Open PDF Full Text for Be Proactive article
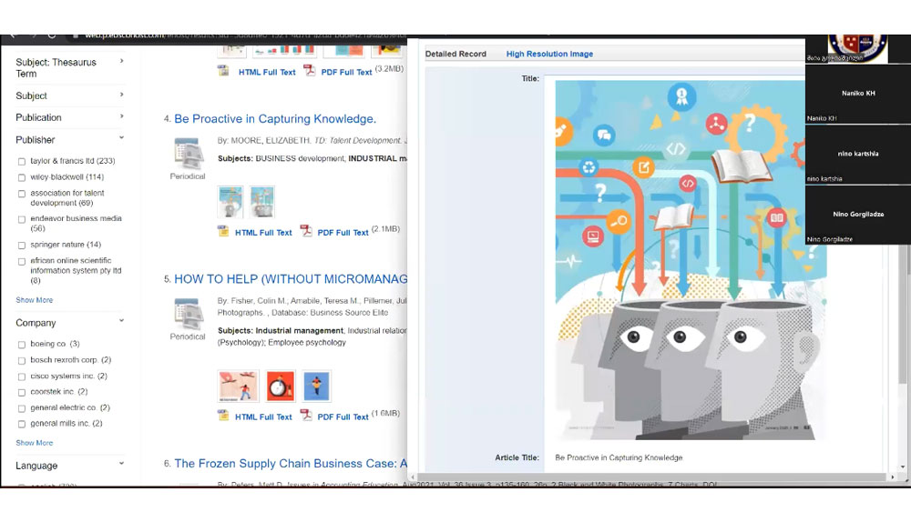The image size is (911, 522). coord(343,233)
